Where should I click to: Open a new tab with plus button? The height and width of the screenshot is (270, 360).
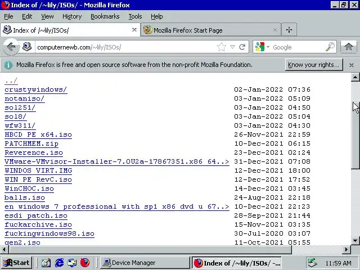(289, 30)
